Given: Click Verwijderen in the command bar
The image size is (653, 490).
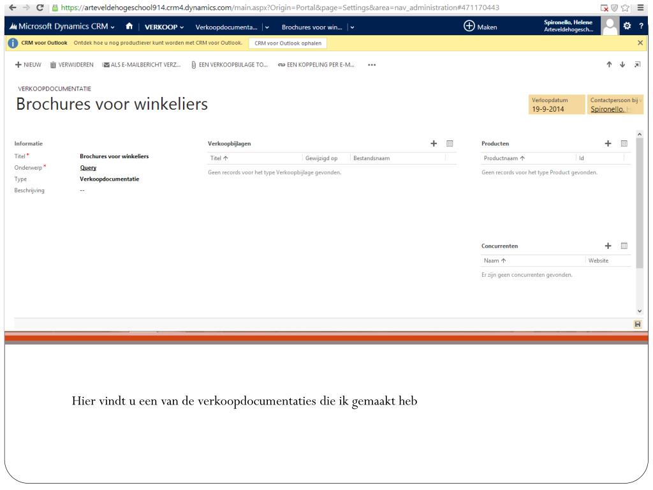Looking at the screenshot, I should [71, 64].
